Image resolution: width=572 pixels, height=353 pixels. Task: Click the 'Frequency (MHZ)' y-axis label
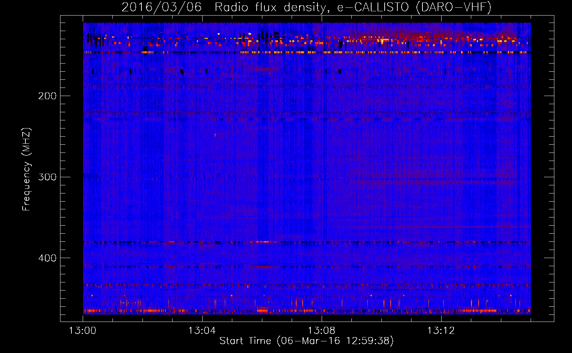pyautogui.click(x=27, y=169)
